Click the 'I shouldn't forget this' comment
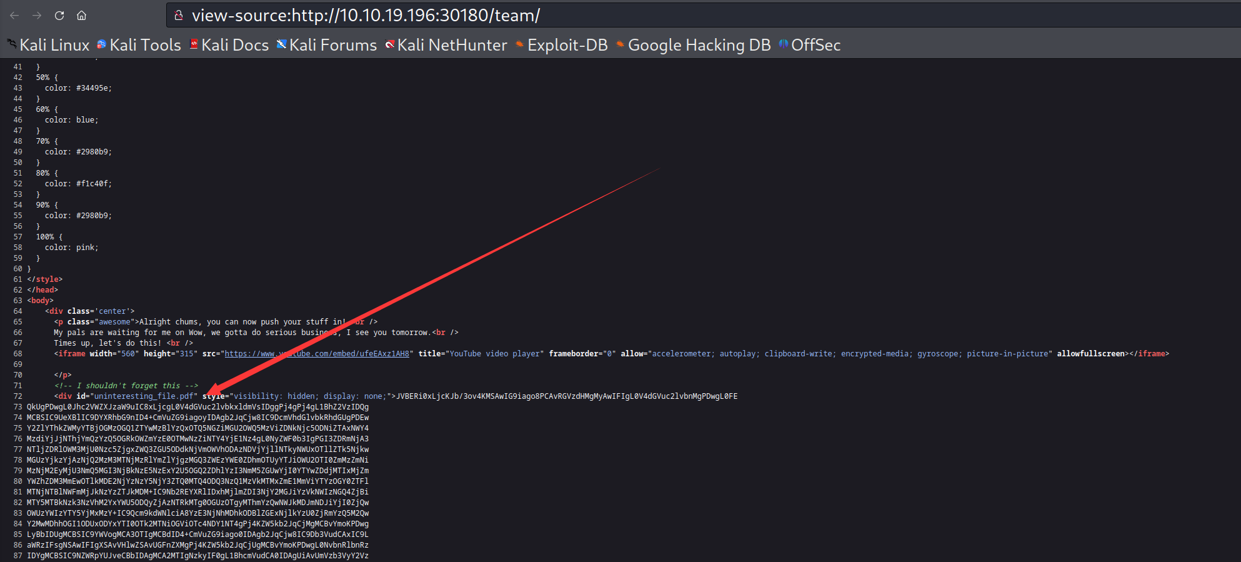1241x562 pixels. coord(126,386)
